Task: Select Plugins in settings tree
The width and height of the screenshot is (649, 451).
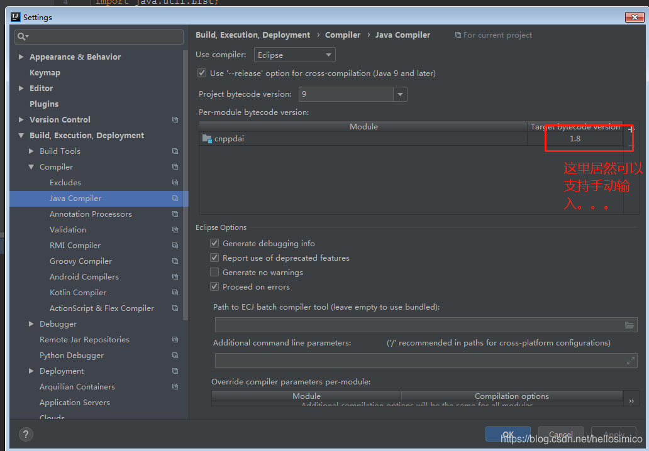Action: (x=44, y=104)
